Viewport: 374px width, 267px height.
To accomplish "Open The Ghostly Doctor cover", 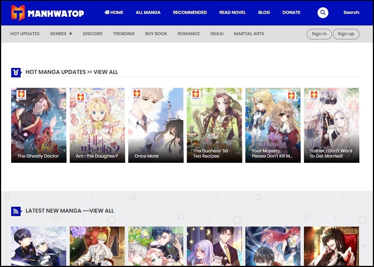I will point(39,125).
